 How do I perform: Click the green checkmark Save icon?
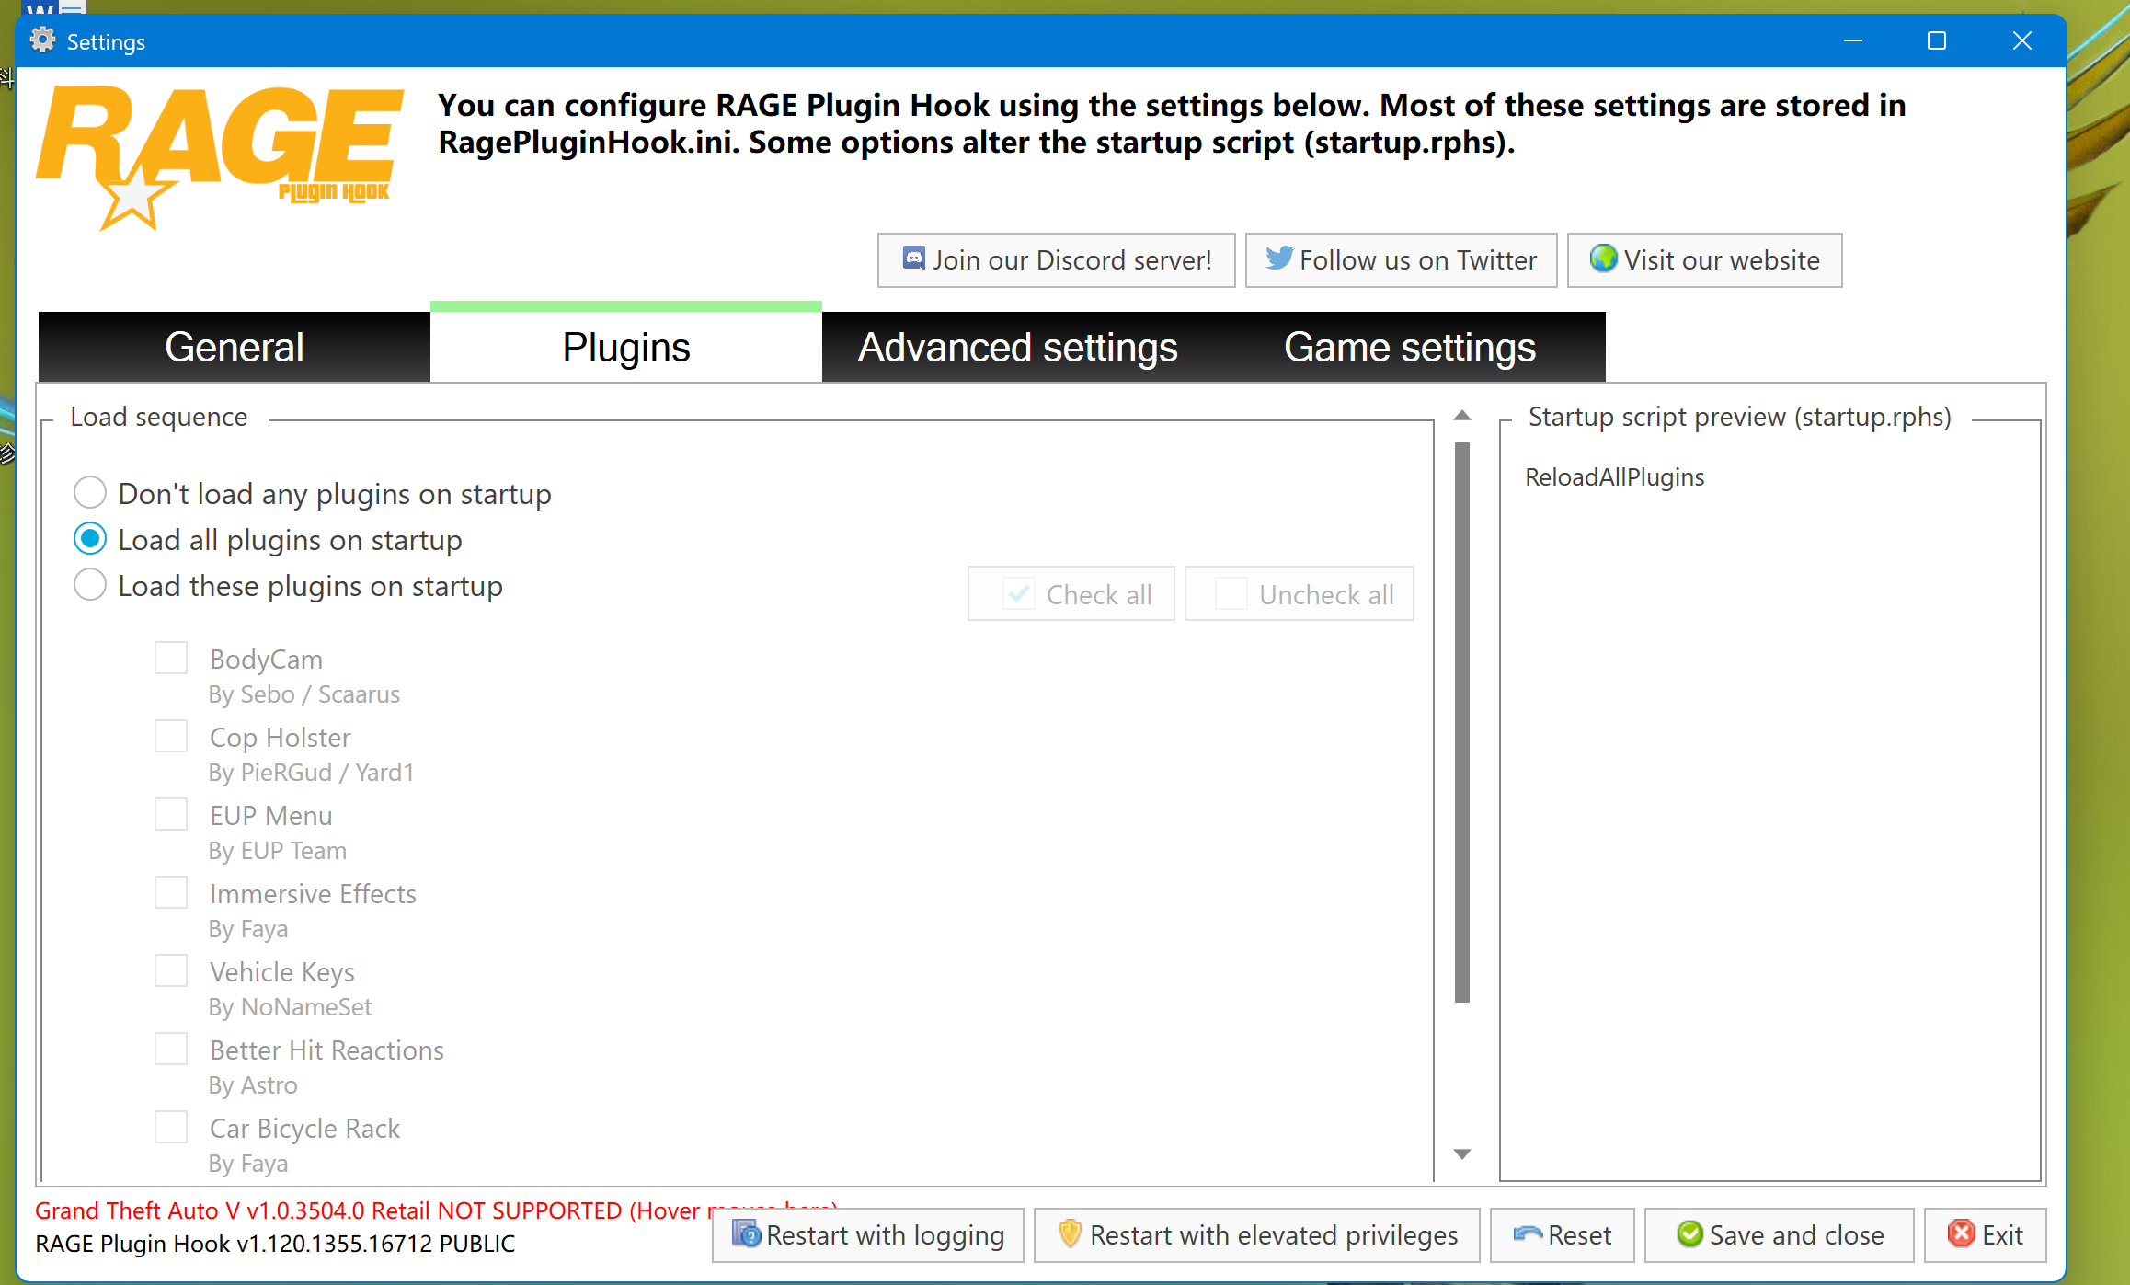point(1689,1233)
